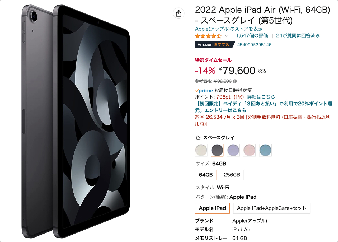Image resolution: width=338 pixels, height=242 pixels.
Task: Click the share icon above product image
Action: coord(179,13)
